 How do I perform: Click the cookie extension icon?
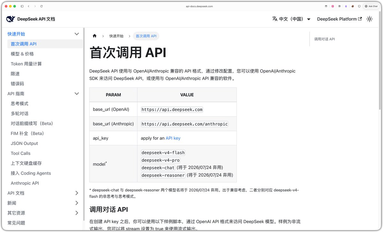353,6
